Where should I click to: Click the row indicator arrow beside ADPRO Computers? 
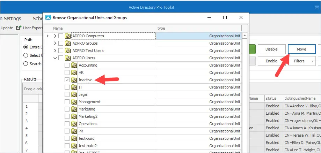48,36
